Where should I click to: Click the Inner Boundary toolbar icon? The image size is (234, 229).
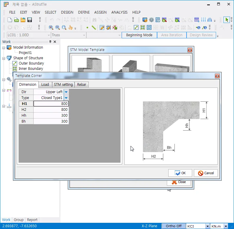tap(143, 27)
